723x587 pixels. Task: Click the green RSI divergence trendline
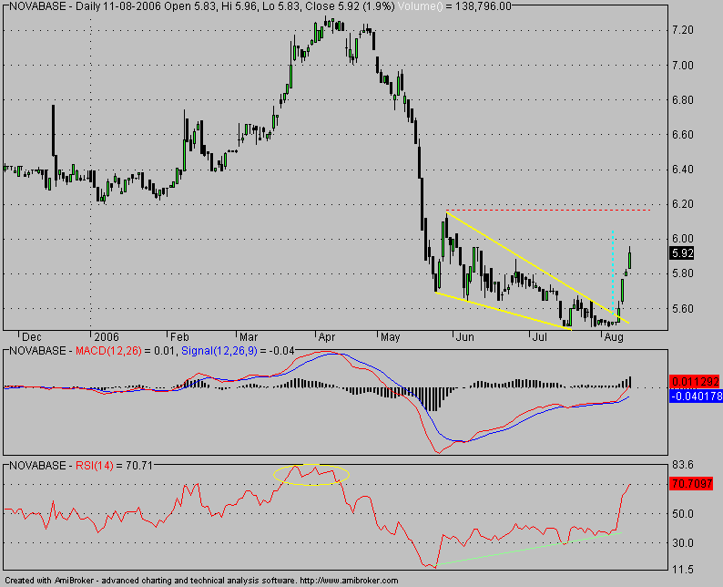pos(528,549)
